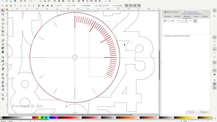Select the Tweak tool
Image resolution: width=217 pixels, height=122 pixels.
(x=3, y=74)
